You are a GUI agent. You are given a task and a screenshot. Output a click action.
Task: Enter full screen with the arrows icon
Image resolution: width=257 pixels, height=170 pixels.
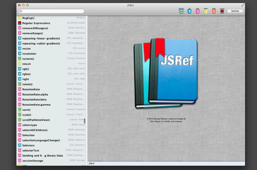coord(243,5)
